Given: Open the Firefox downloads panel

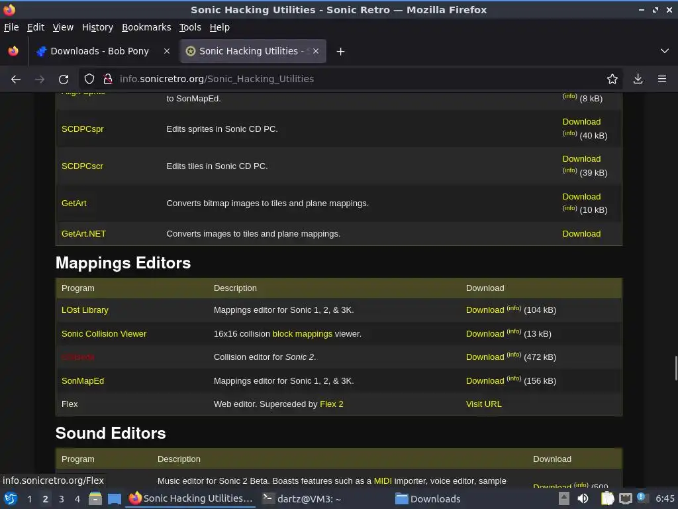Looking at the screenshot, I should (638, 79).
